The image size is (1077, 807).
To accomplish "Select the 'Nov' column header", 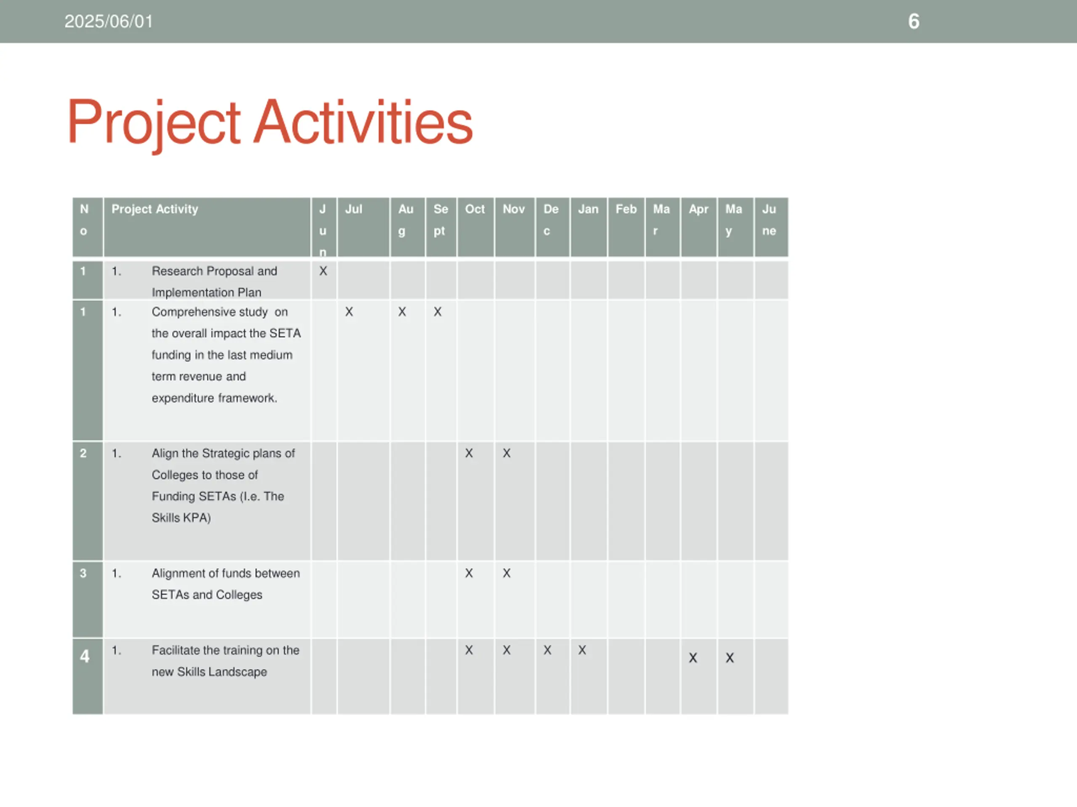I will coord(515,227).
